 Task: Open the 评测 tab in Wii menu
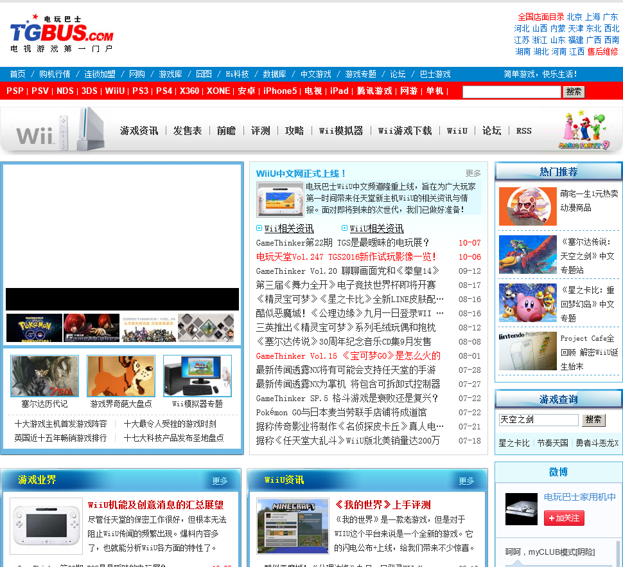(261, 130)
